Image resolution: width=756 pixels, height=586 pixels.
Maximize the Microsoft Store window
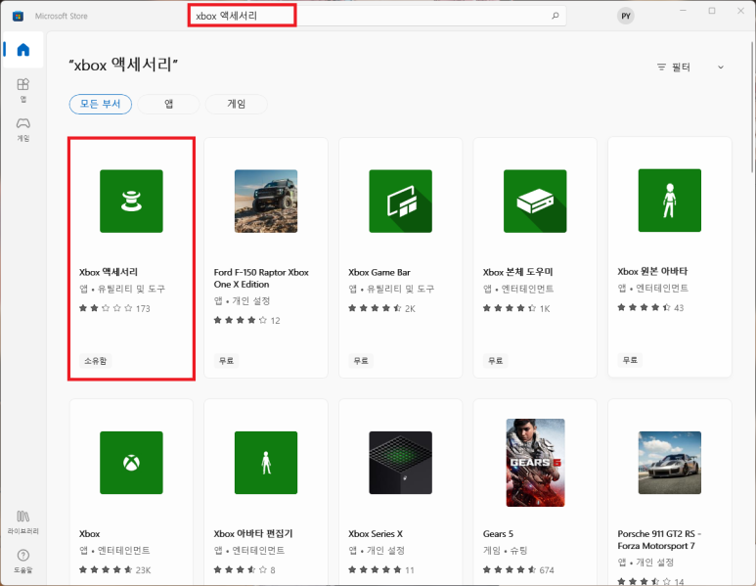(x=712, y=11)
